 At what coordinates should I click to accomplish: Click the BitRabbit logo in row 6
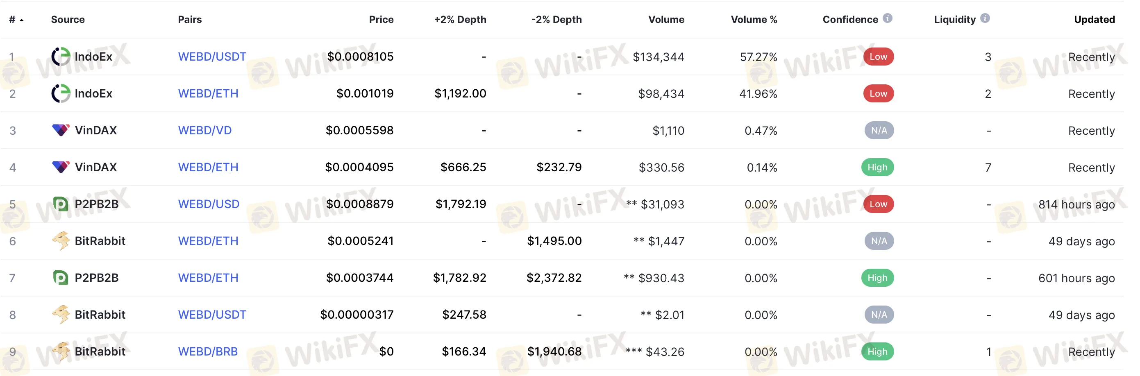61,241
